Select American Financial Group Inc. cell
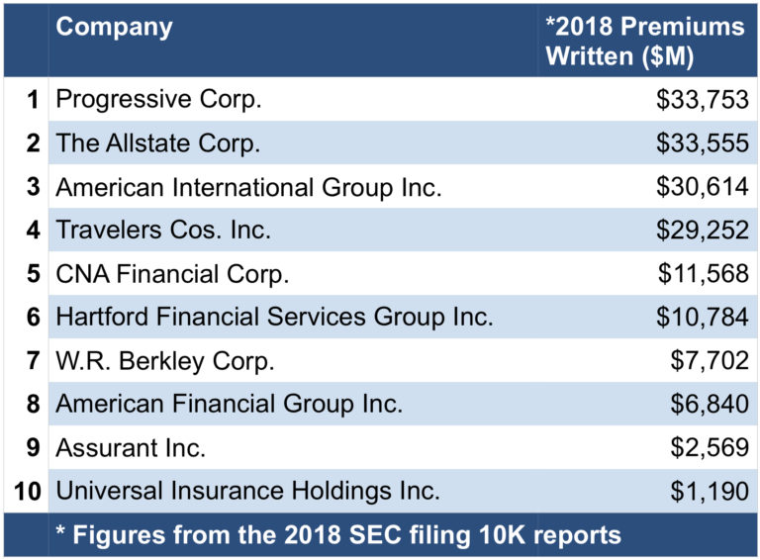760x560 pixels. tap(230, 405)
